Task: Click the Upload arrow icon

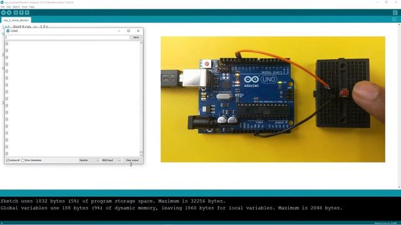Action: 9,12
